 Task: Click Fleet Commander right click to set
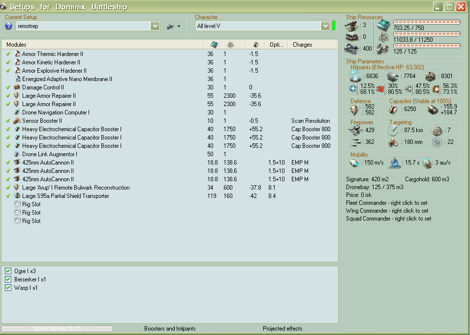[x=386, y=203]
